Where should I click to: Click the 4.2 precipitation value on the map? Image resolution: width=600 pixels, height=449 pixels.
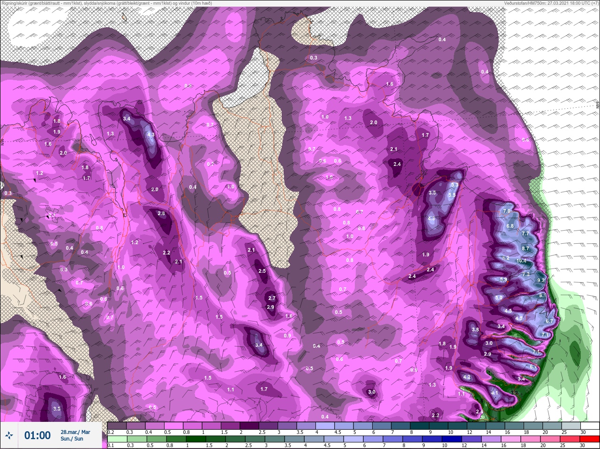pyautogui.click(x=466, y=377)
